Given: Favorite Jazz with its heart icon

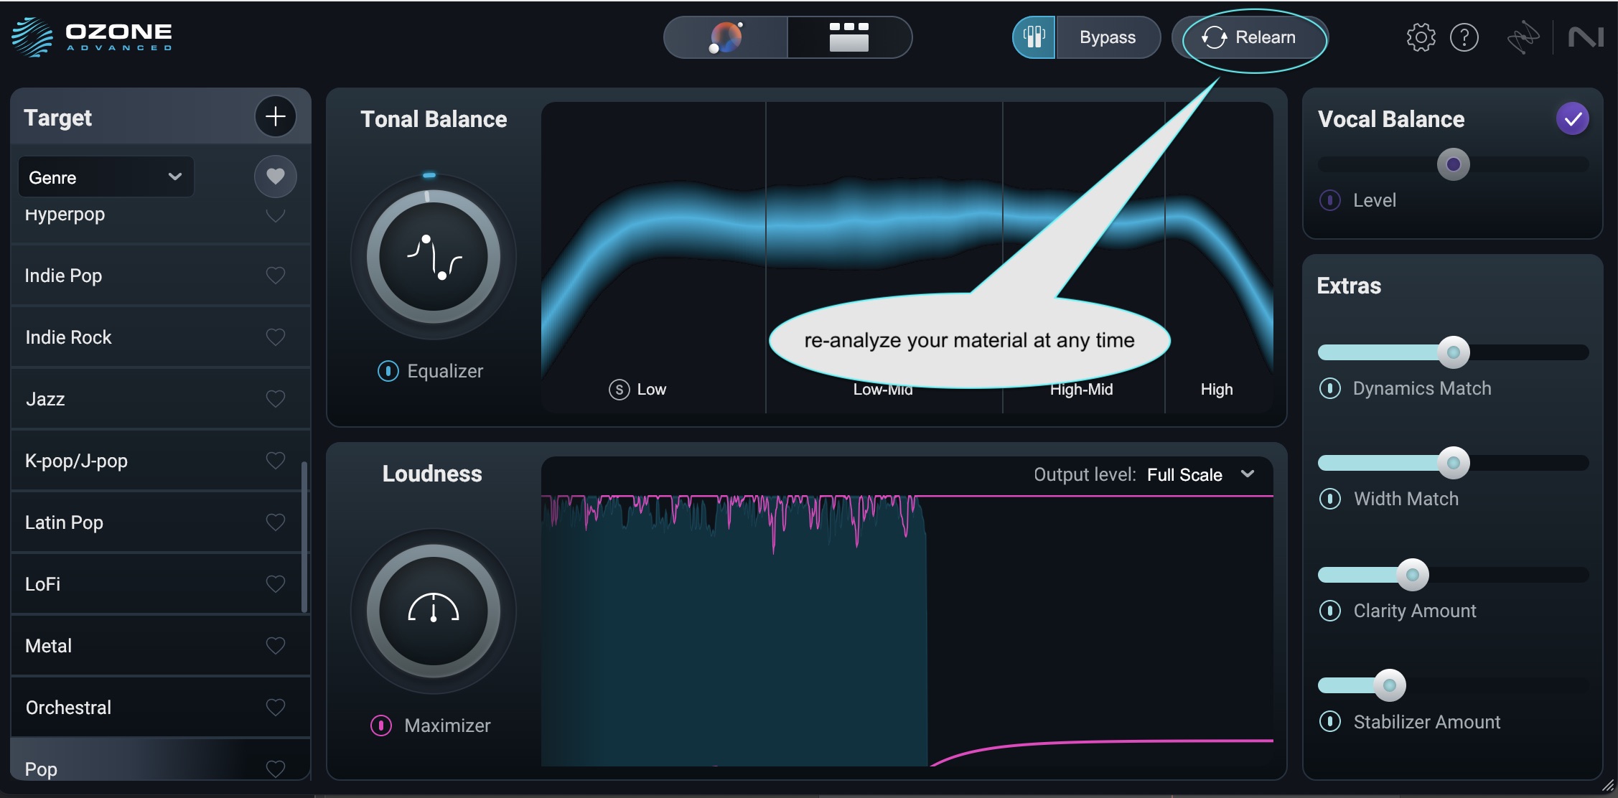Looking at the screenshot, I should (x=276, y=399).
